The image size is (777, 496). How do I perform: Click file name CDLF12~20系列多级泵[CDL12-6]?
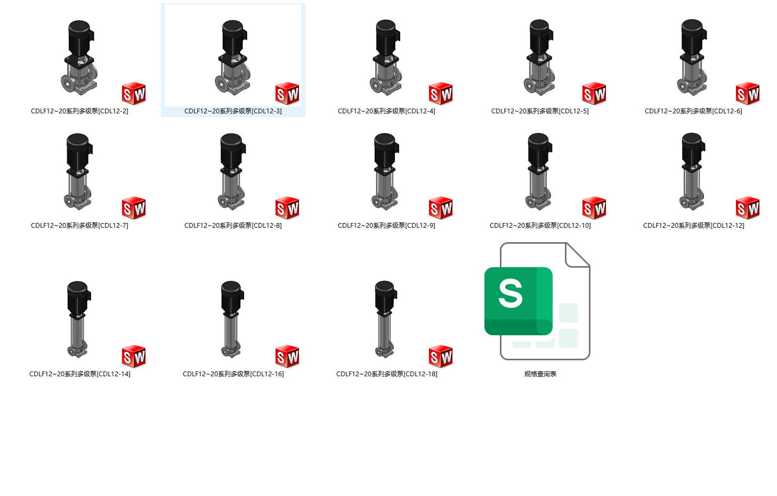[693, 111]
